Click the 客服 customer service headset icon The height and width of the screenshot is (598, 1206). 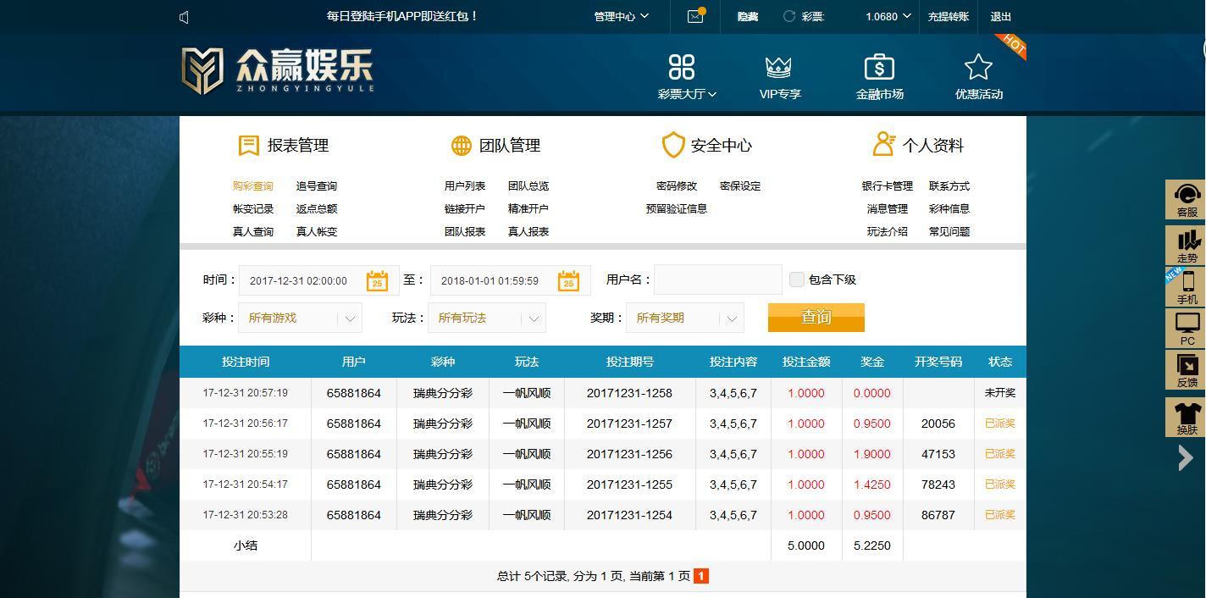[x=1187, y=195]
